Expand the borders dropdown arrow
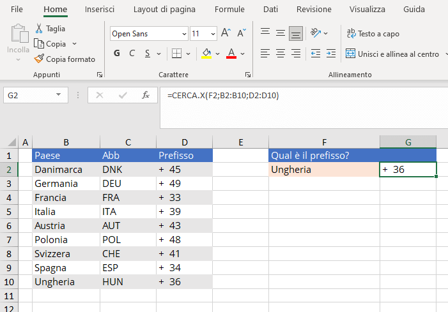 [188, 54]
